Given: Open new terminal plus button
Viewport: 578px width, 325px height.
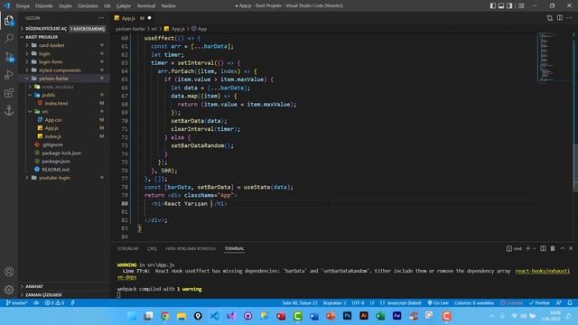Looking at the screenshot, I should click(527, 249).
